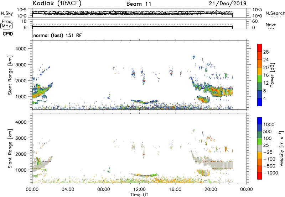The image size is (285, 197).
Task: Click the '20' Power colorbar value
Action: 266,68
